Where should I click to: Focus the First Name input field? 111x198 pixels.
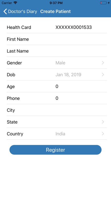click(80, 39)
